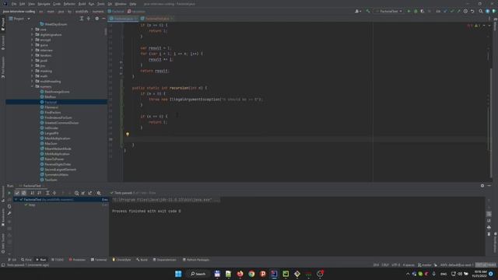Viewport: 498px width, 280px height.
Task: Open Chrome from the taskbar
Action: point(251,274)
